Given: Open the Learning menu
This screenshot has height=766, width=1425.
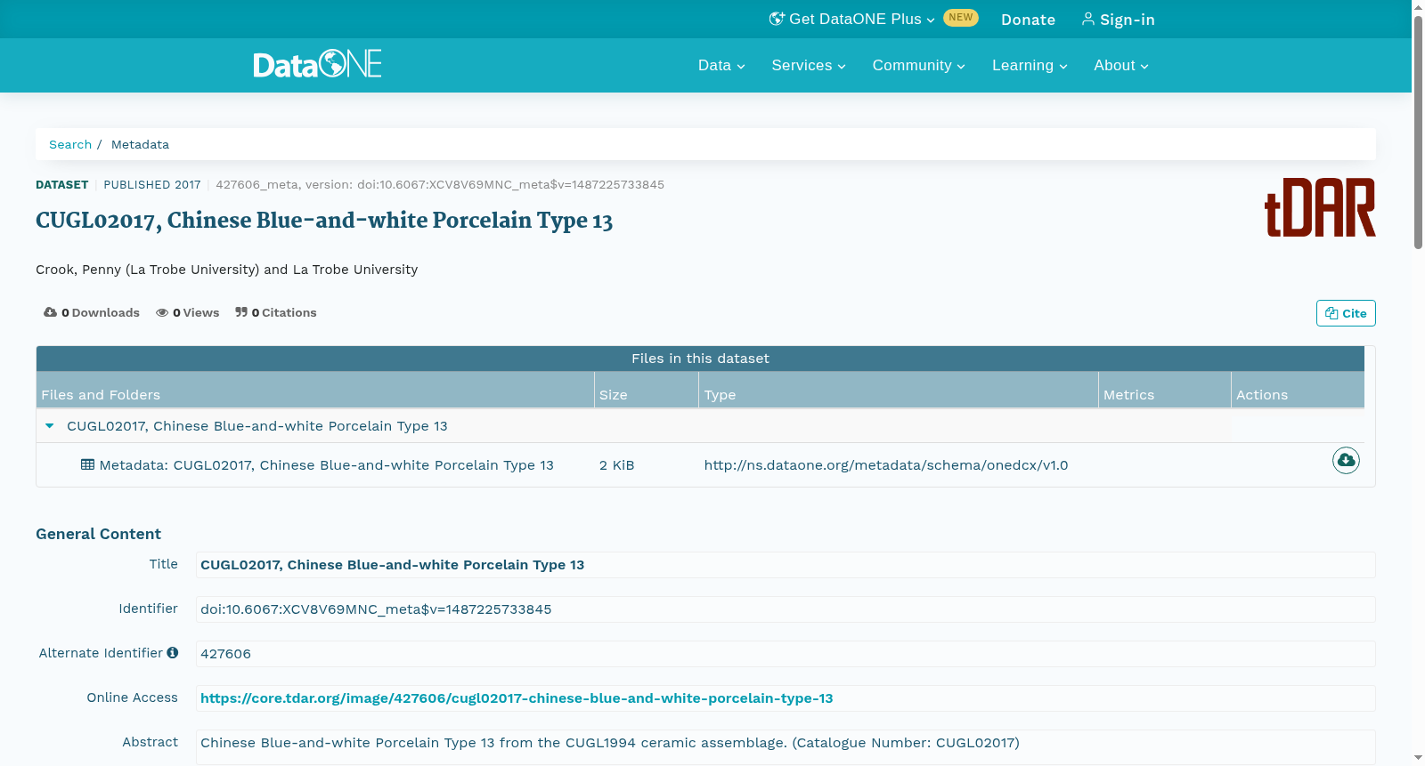Looking at the screenshot, I should 1030,65.
